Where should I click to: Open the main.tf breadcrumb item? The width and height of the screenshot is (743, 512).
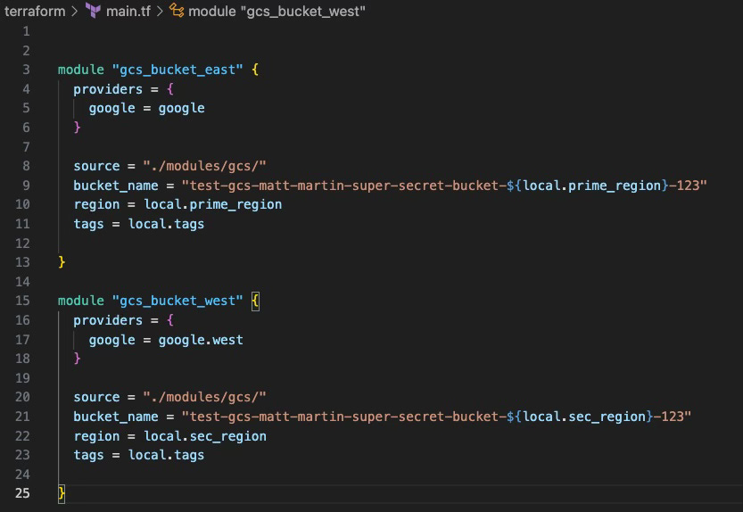coord(128,11)
